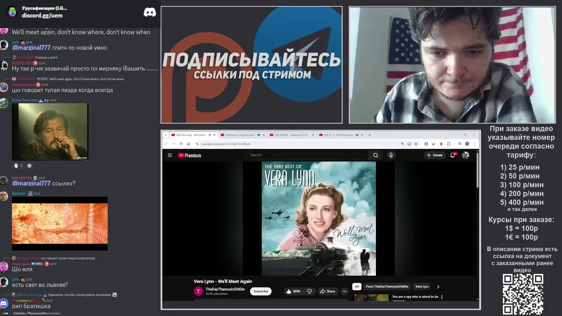Click the Vera Lynn album art video
562x316 pixels.
pos(319,219)
